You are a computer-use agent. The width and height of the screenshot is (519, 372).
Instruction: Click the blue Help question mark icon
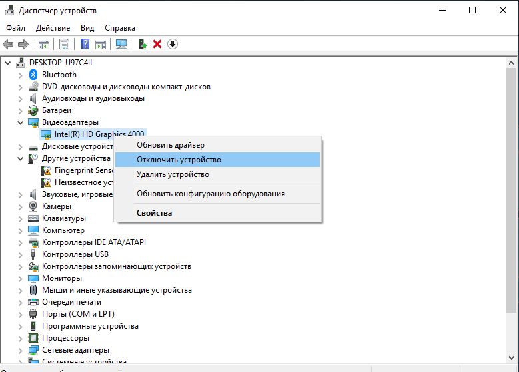(85, 44)
